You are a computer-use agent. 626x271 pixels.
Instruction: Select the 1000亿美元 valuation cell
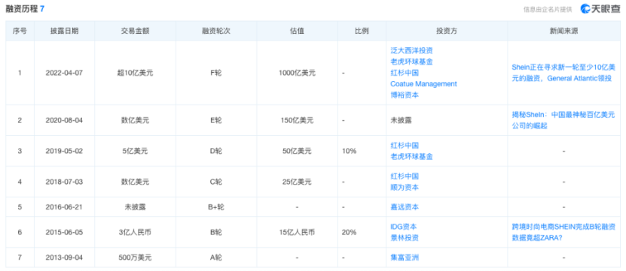coord(297,74)
